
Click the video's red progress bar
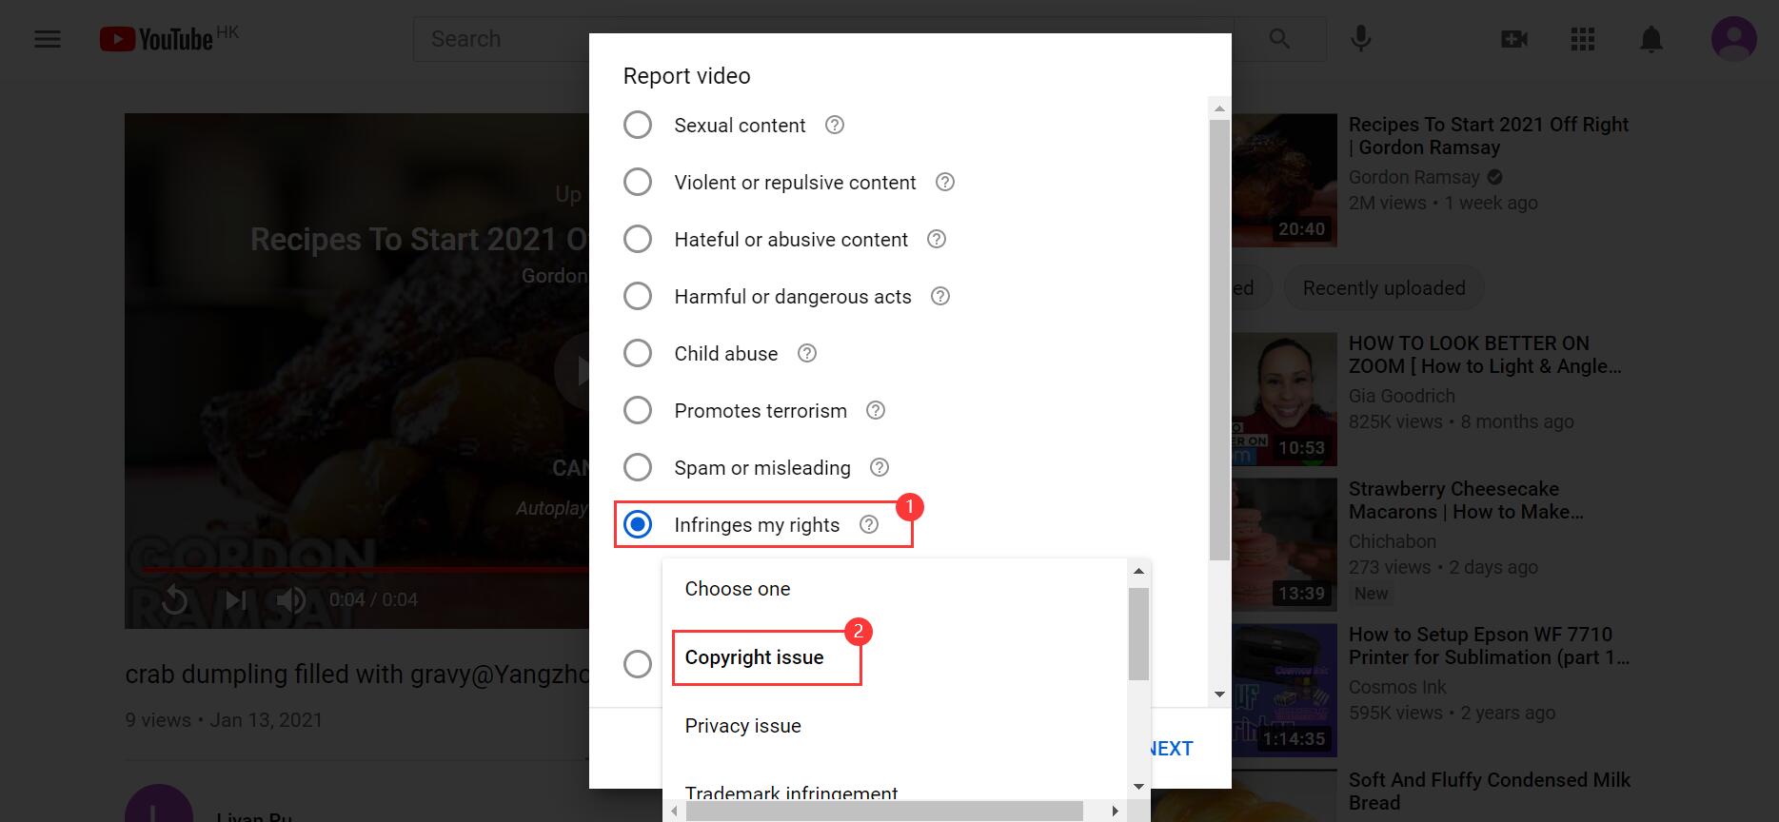click(366, 569)
